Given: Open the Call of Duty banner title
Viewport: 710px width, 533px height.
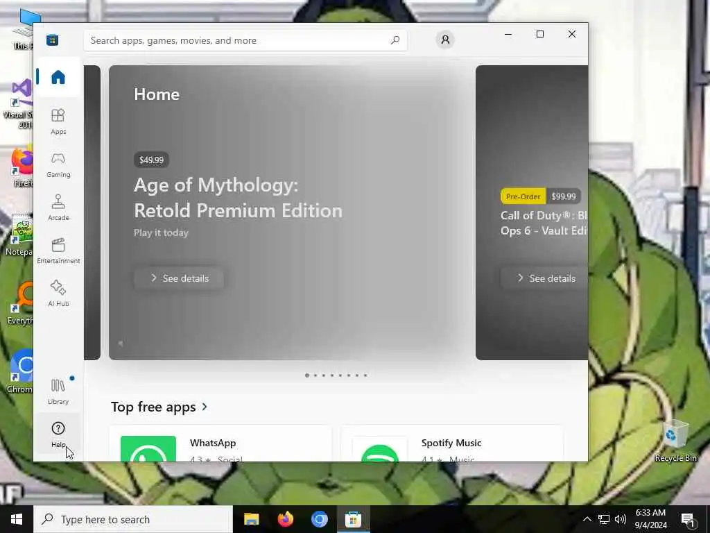Looking at the screenshot, I should 544,223.
